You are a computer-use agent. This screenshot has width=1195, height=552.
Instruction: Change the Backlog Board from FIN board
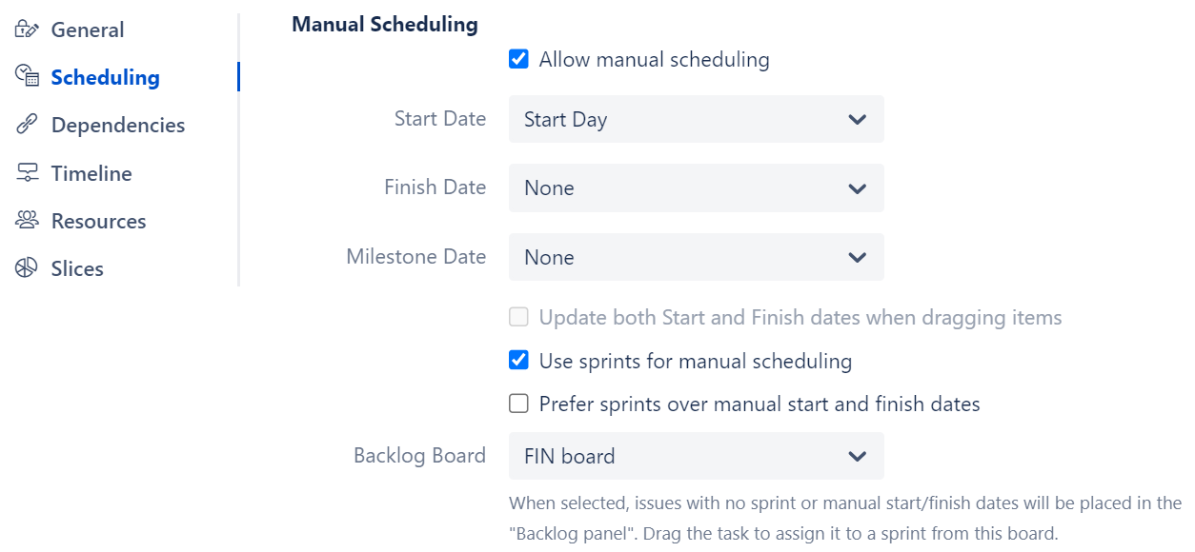pyautogui.click(x=697, y=456)
